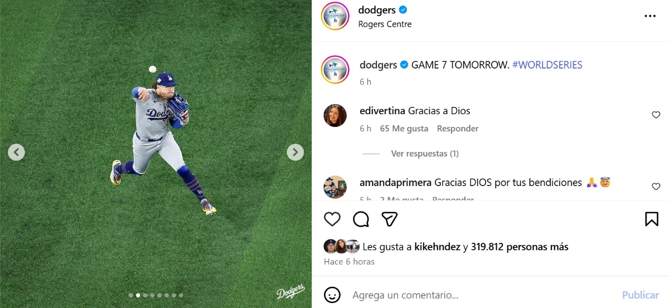Click Publicar to post comment

coord(641,295)
